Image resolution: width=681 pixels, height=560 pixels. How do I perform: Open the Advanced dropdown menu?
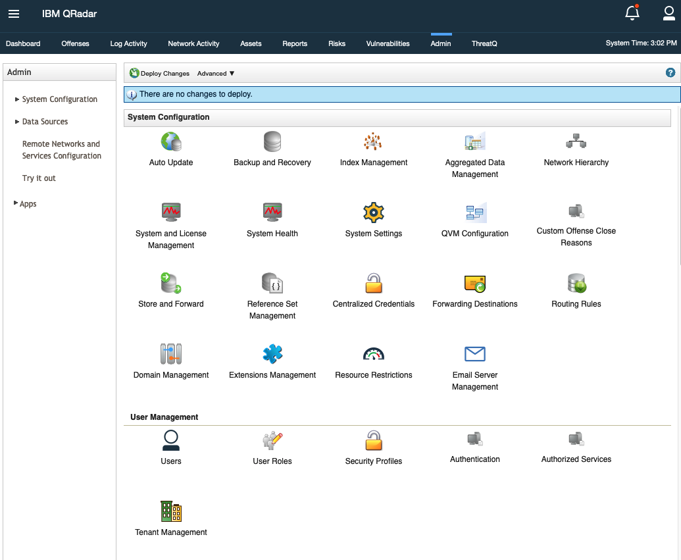click(216, 74)
